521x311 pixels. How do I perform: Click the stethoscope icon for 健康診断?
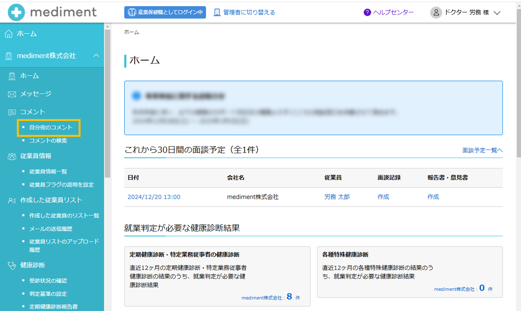[12, 265]
